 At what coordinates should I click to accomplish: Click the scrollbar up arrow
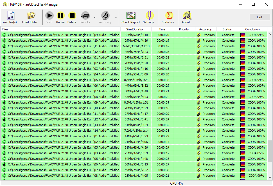[270, 34]
